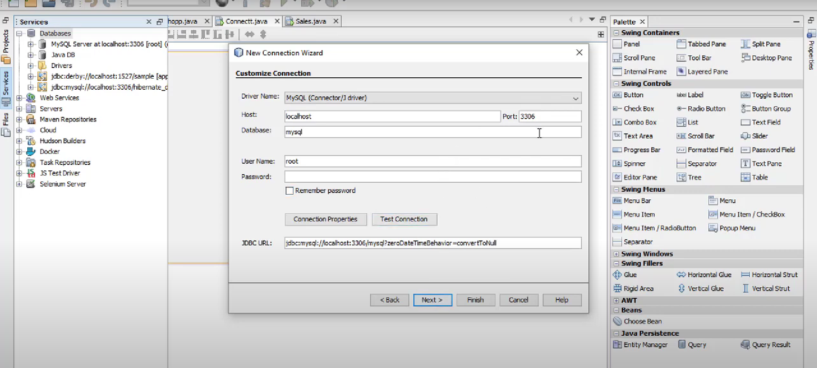The width and height of the screenshot is (817, 368).
Task: Pick the Tabbed Pane palette icon
Action: click(x=681, y=44)
